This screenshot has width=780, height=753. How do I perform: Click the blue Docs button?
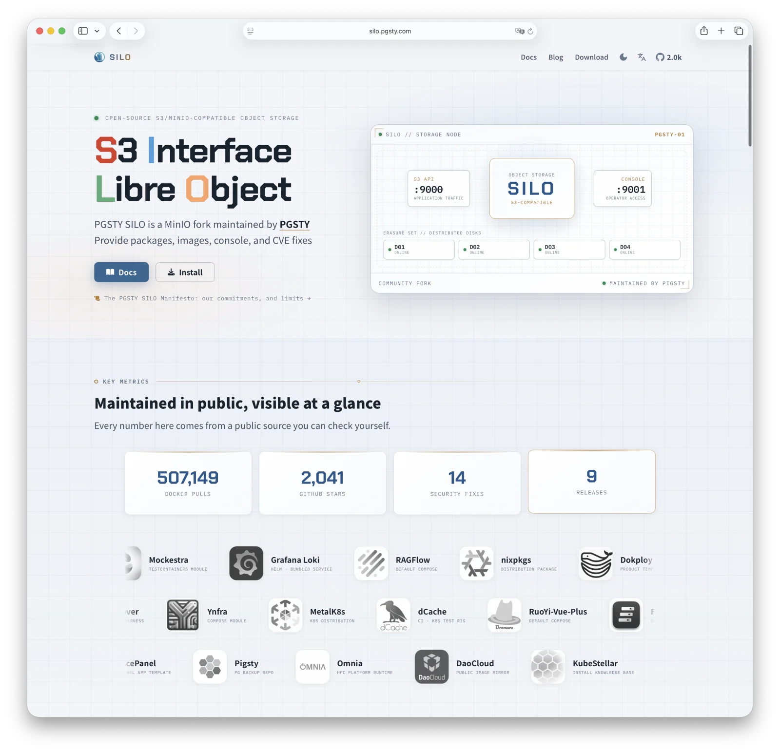pos(121,272)
